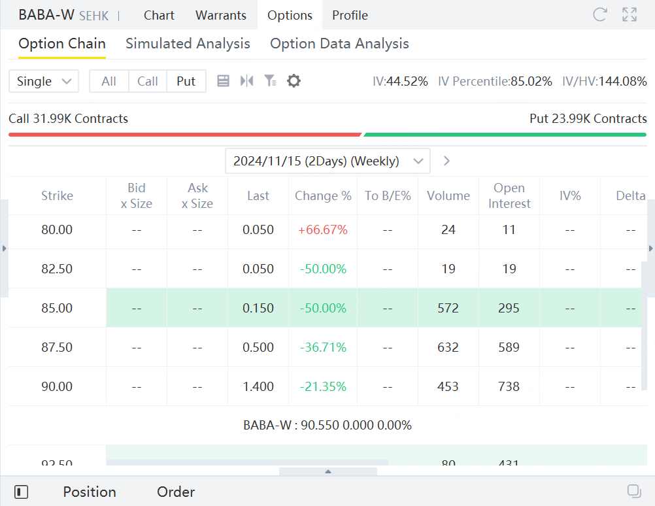Click the straddle mirror view icon
Image resolution: width=655 pixels, height=506 pixels.
(x=246, y=81)
